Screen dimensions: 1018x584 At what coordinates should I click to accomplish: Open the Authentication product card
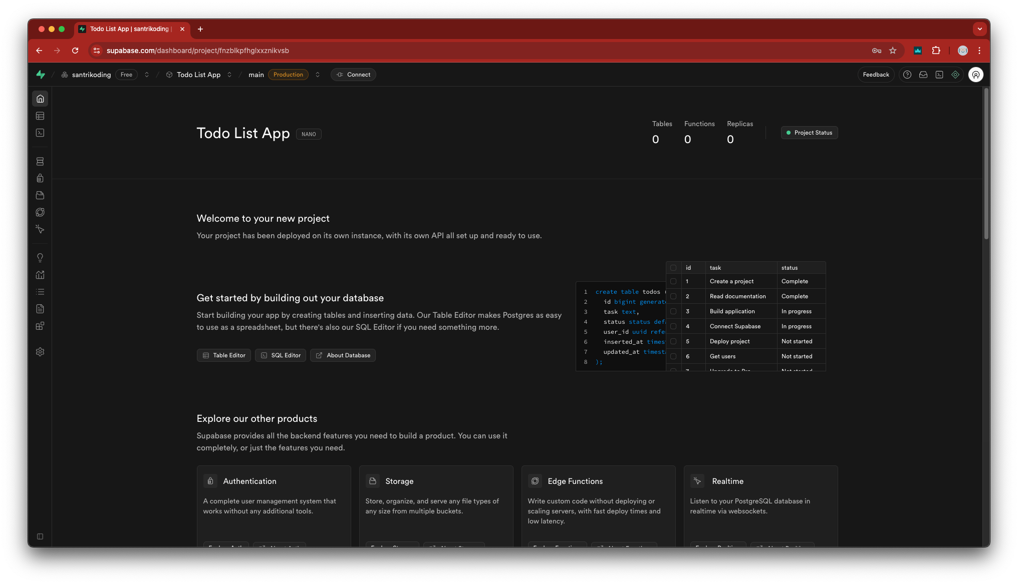coord(274,506)
